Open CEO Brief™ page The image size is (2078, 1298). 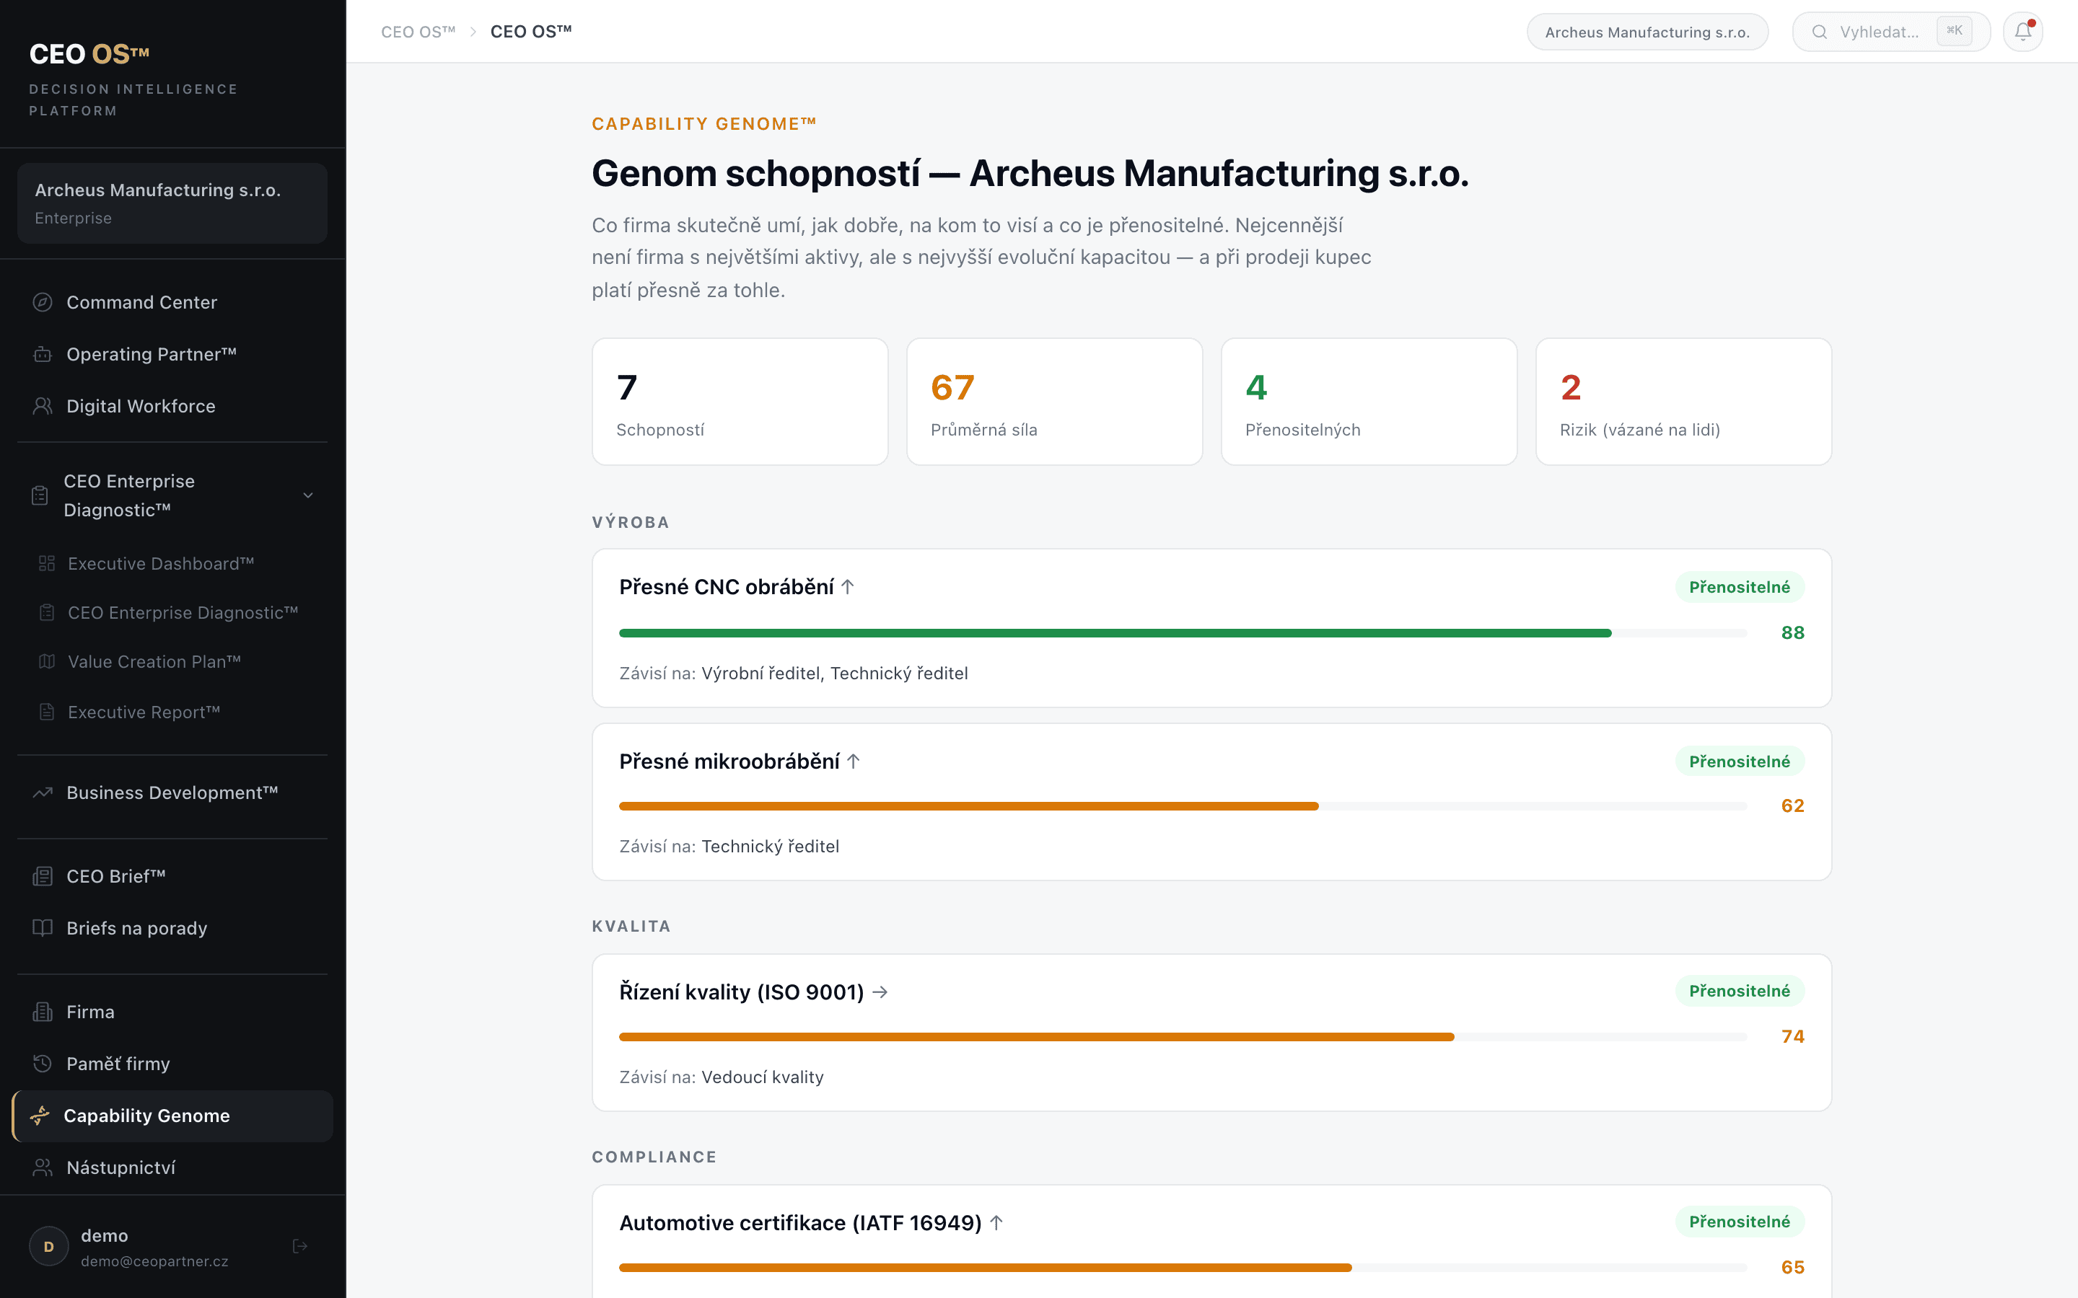pyautogui.click(x=172, y=876)
